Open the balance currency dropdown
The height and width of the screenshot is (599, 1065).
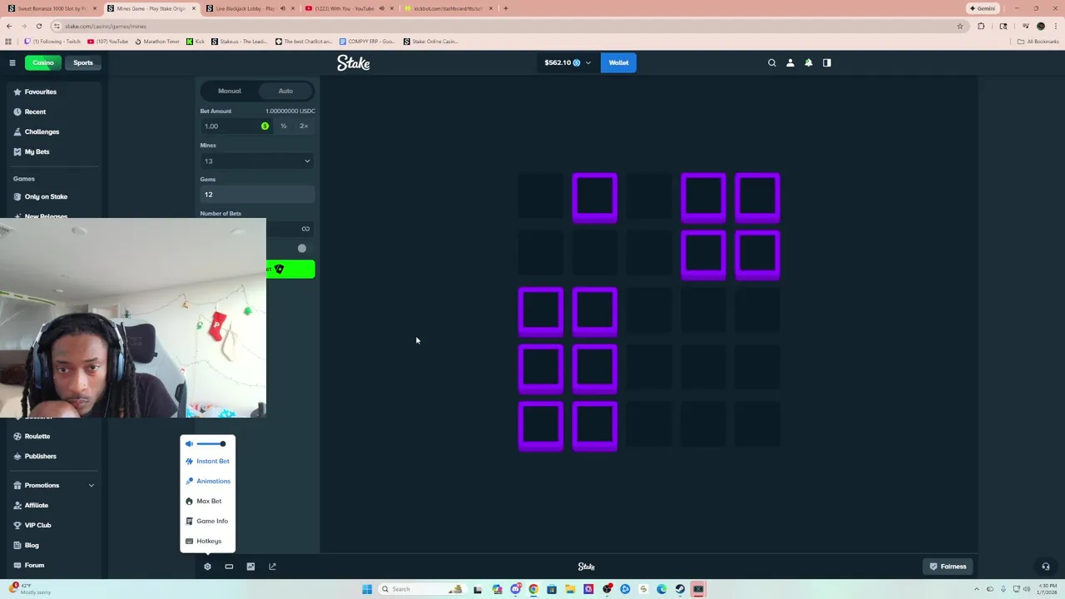(x=567, y=62)
